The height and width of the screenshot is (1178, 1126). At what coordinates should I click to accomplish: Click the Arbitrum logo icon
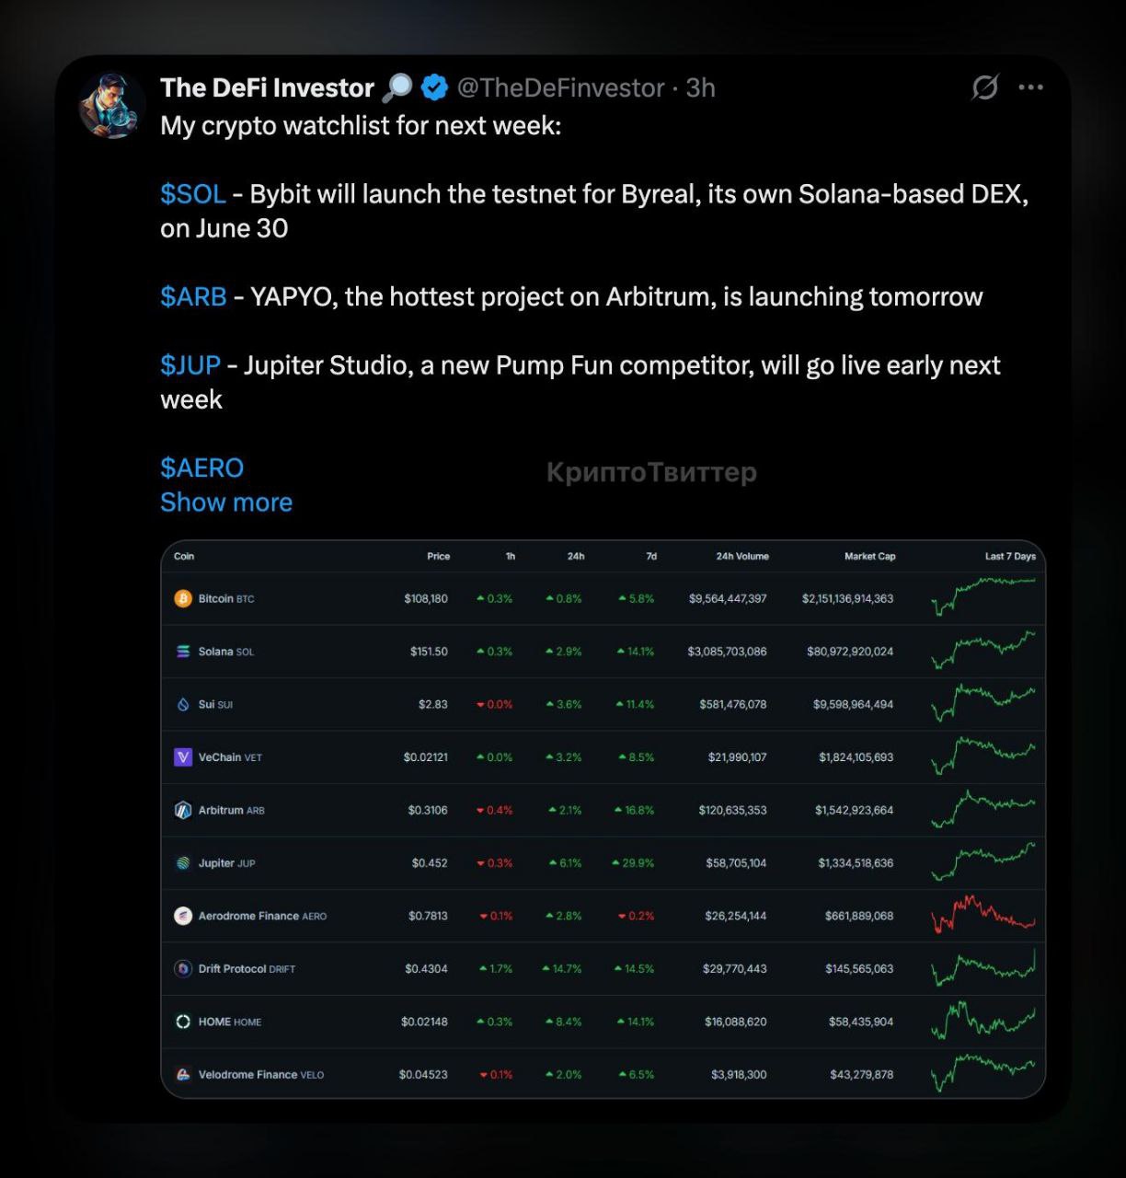coord(183,810)
